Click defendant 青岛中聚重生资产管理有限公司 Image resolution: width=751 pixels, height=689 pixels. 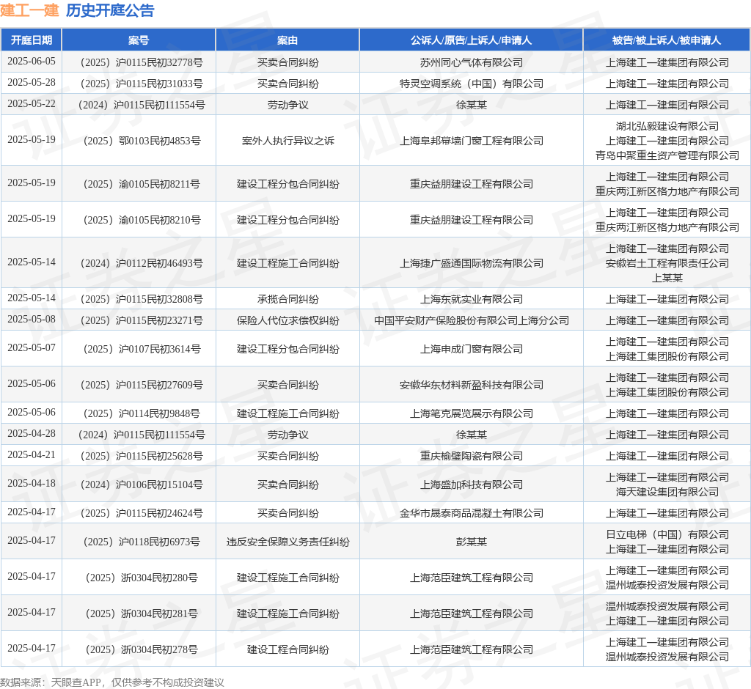tap(667, 155)
